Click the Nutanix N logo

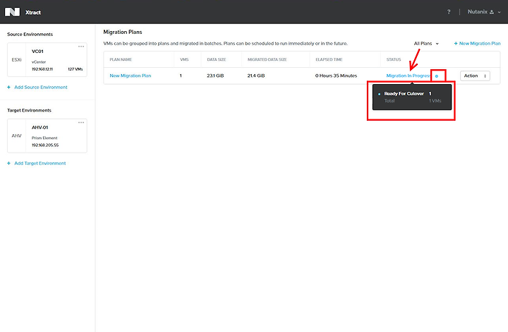[12, 12]
